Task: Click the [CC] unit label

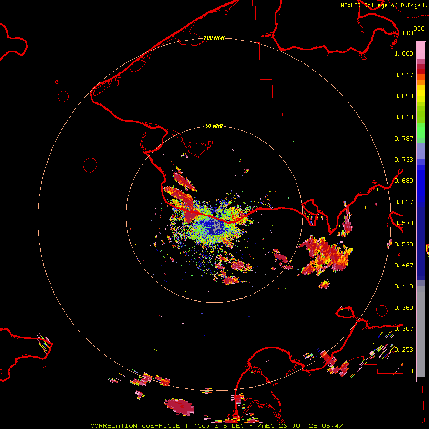Action: (407, 33)
